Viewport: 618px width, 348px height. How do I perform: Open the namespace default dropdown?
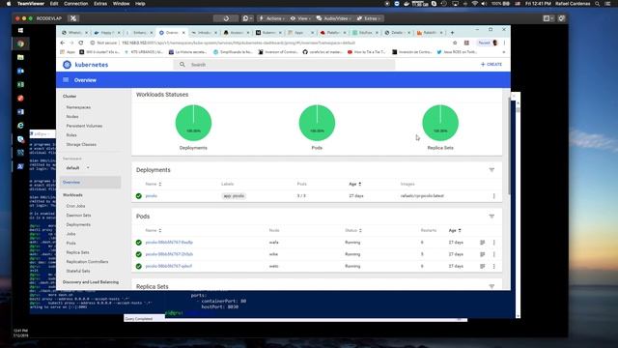click(77, 167)
